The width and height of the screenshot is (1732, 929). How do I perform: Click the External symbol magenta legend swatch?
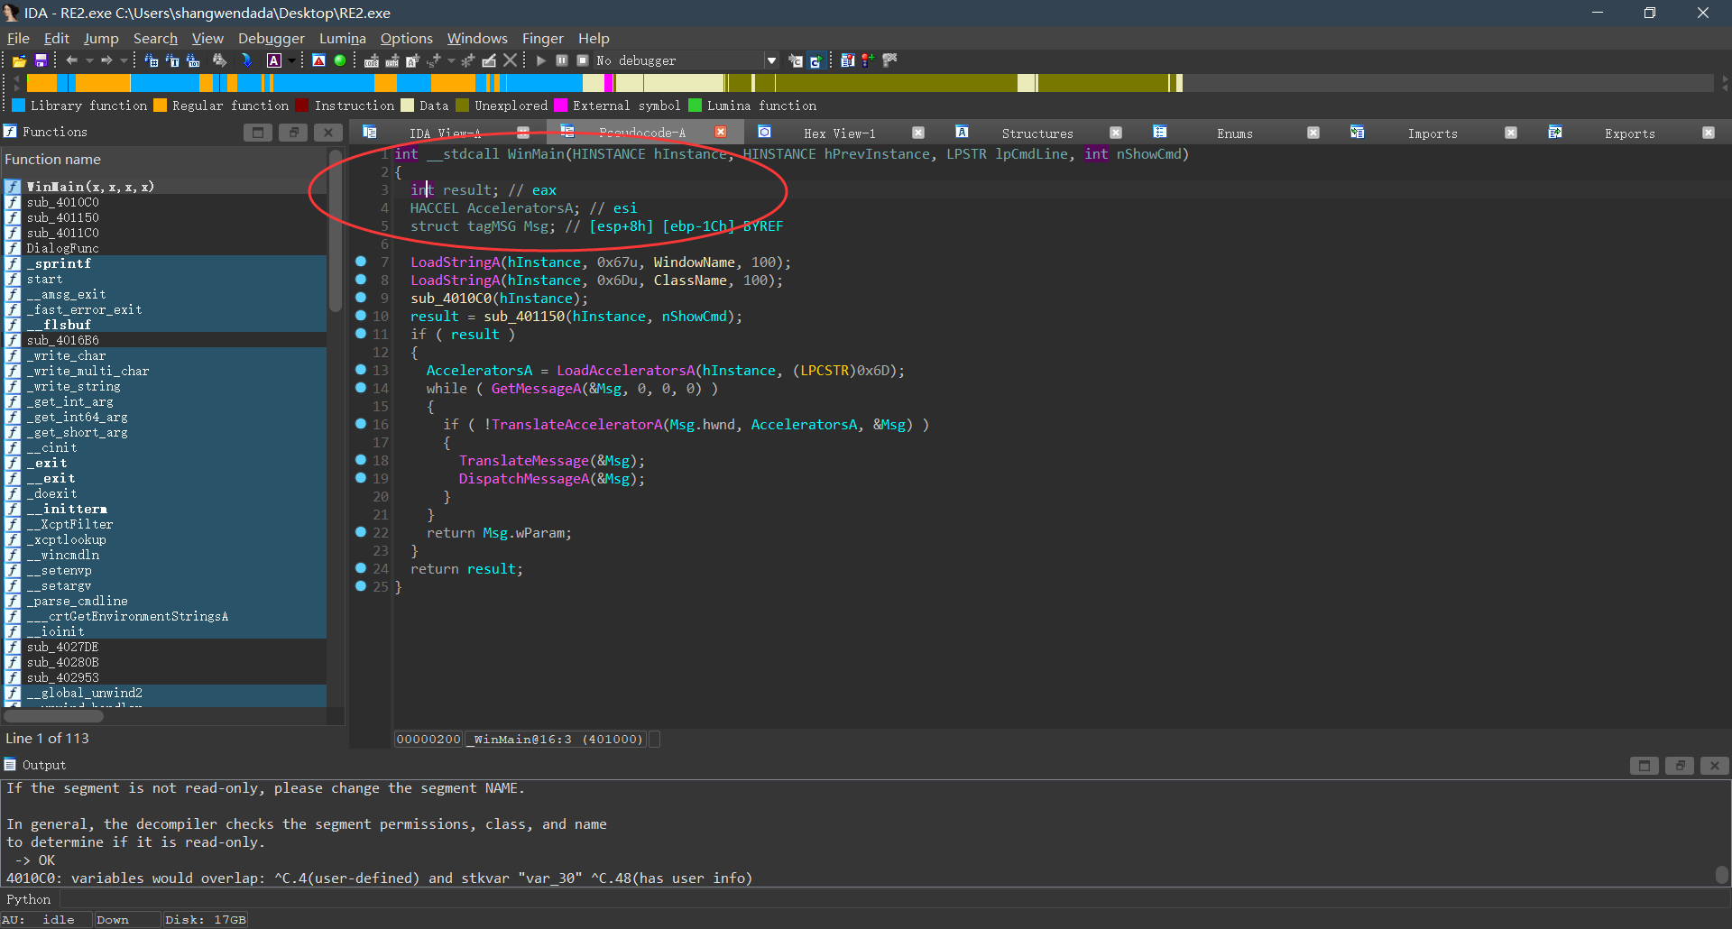coord(561,106)
